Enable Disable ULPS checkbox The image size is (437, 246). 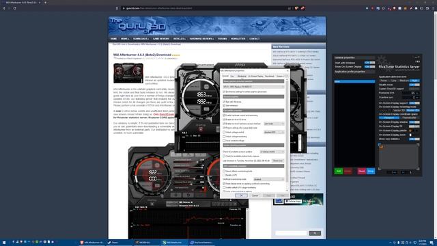tap(224, 175)
